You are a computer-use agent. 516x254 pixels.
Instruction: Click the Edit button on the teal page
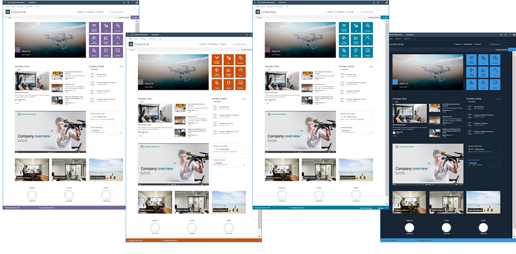(x=385, y=17)
